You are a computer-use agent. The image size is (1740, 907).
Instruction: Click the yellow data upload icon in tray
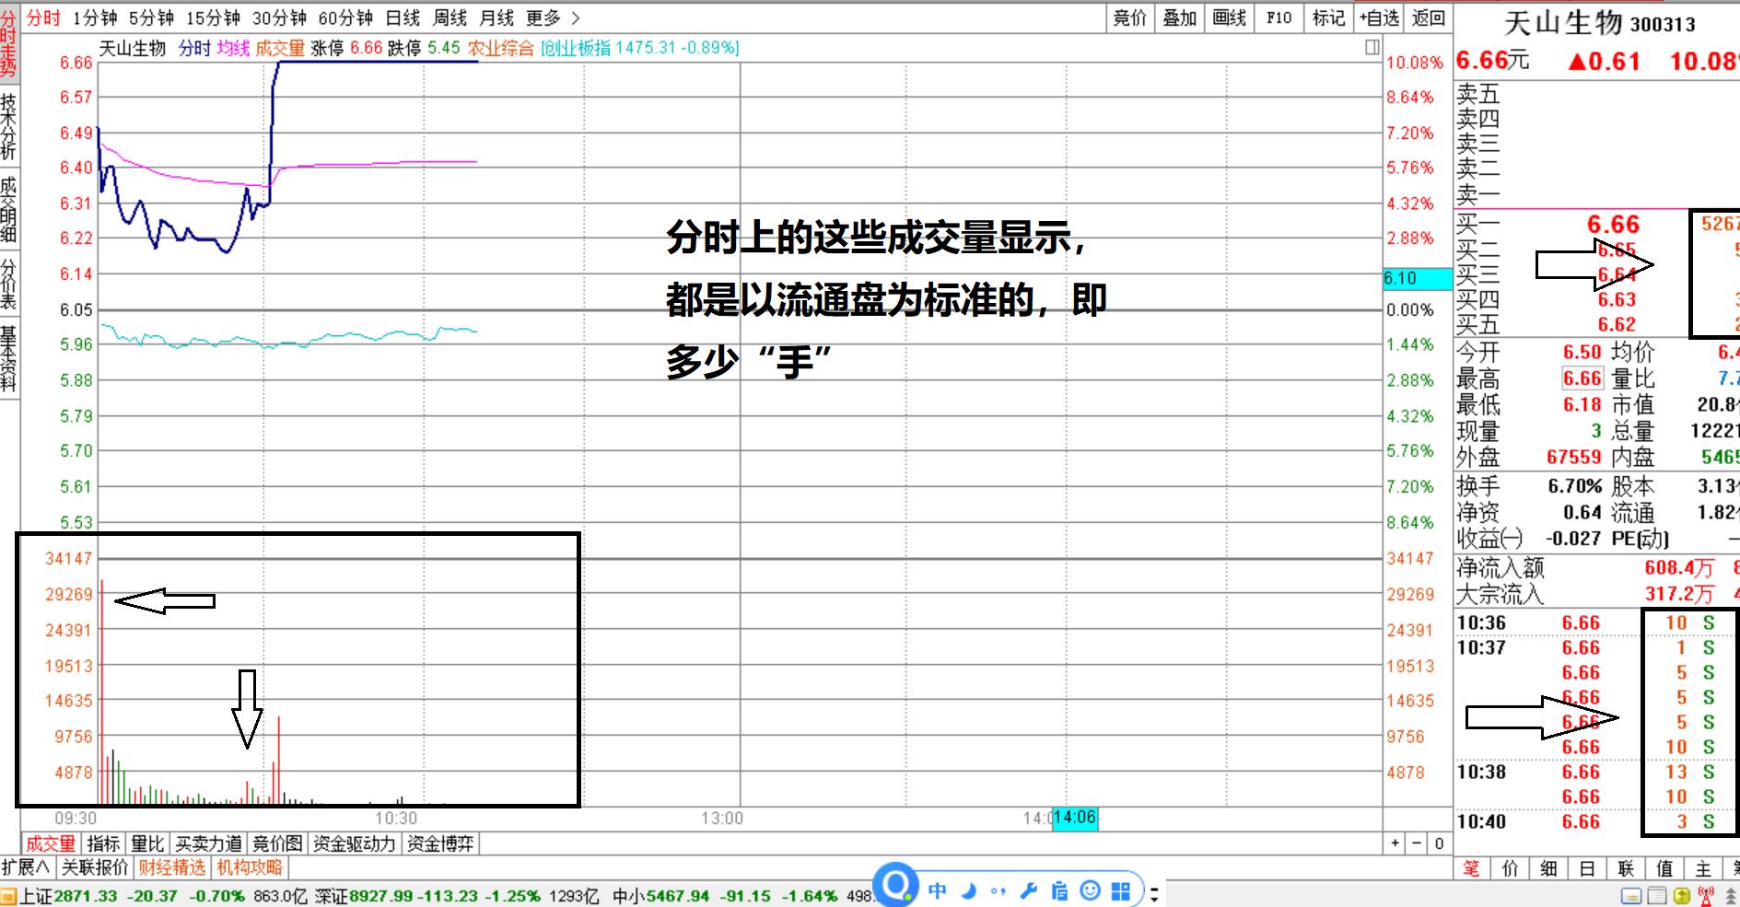1681,894
